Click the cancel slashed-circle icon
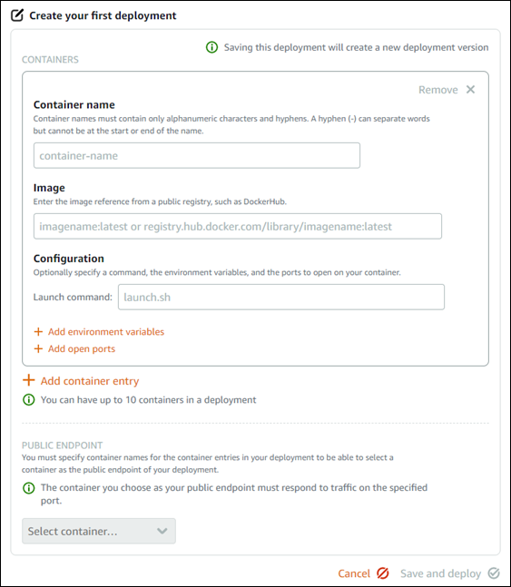This screenshot has height=587, width=511. (383, 573)
